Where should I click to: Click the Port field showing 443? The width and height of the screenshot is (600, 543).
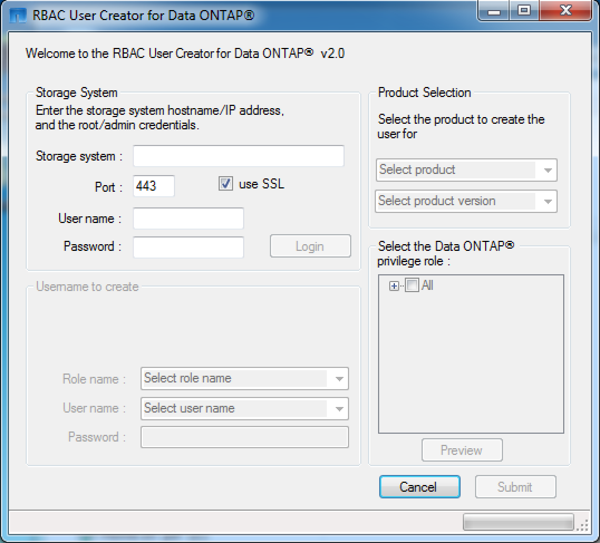[154, 186]
